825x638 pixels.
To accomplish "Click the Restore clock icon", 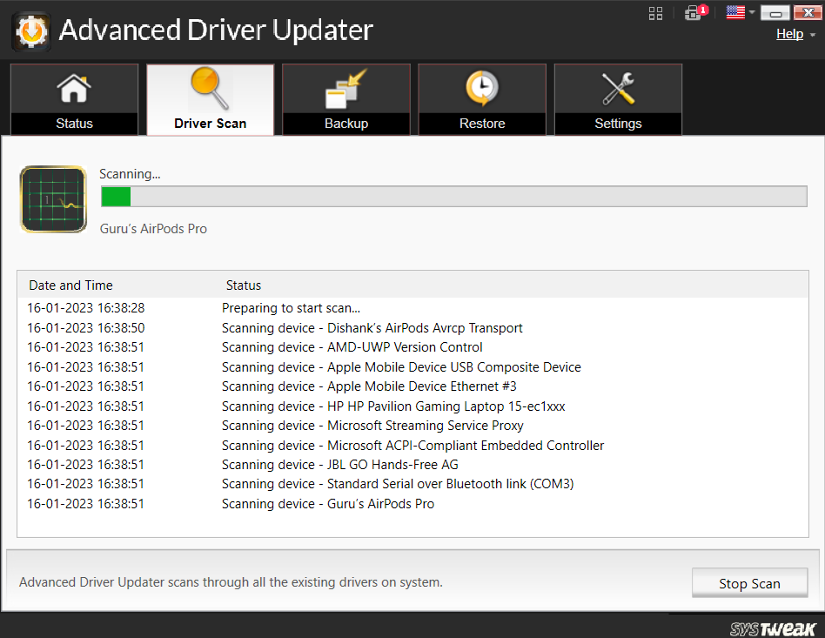I will pos(481,87).
